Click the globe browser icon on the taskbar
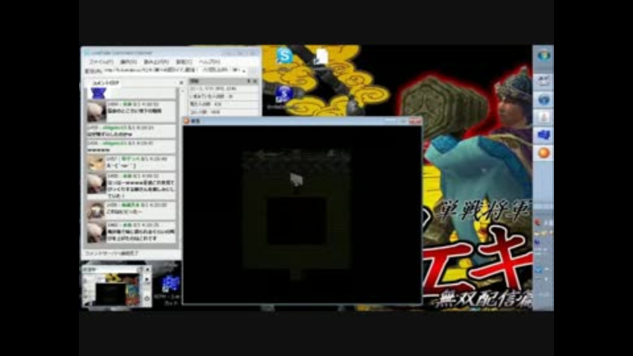This screenshot has width=633, height=356. [x=544, y=100]
